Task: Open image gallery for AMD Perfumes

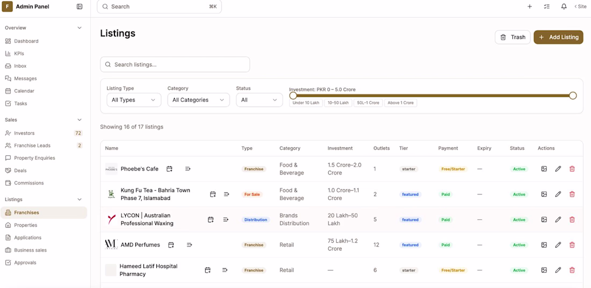Action: [544, 244]
